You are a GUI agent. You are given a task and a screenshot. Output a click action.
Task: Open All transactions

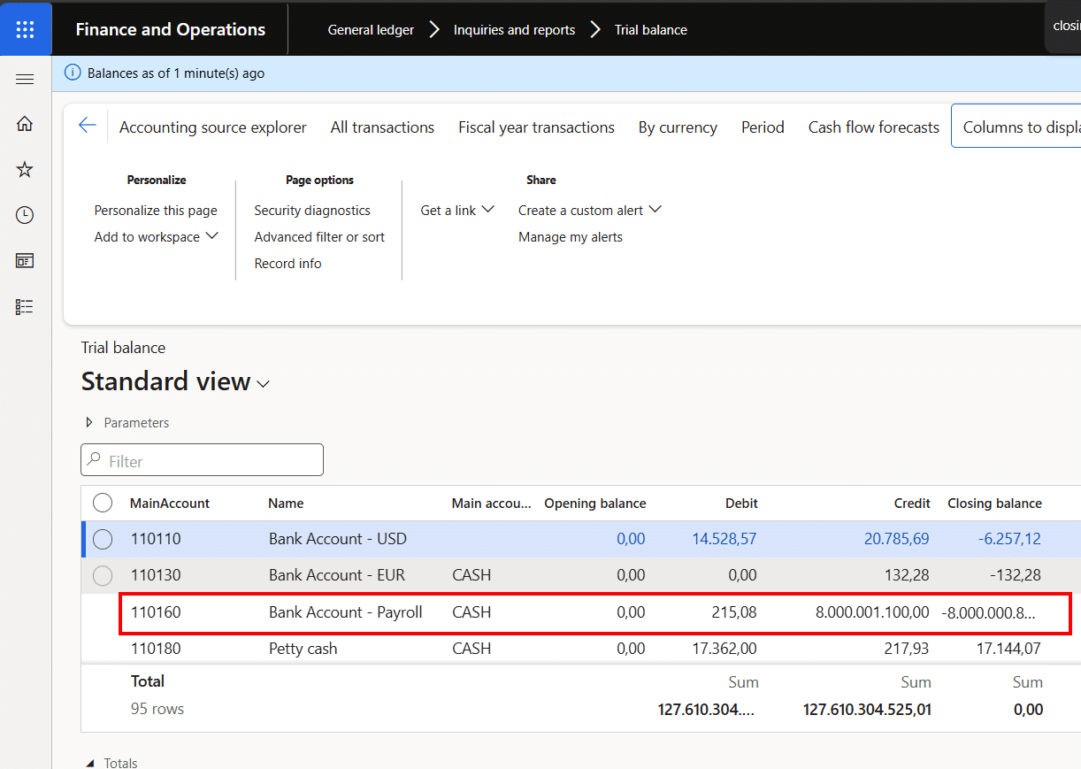(x=382, y=127)
